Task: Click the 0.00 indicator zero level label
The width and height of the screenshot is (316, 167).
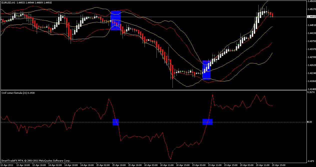Action: [310, 122]
